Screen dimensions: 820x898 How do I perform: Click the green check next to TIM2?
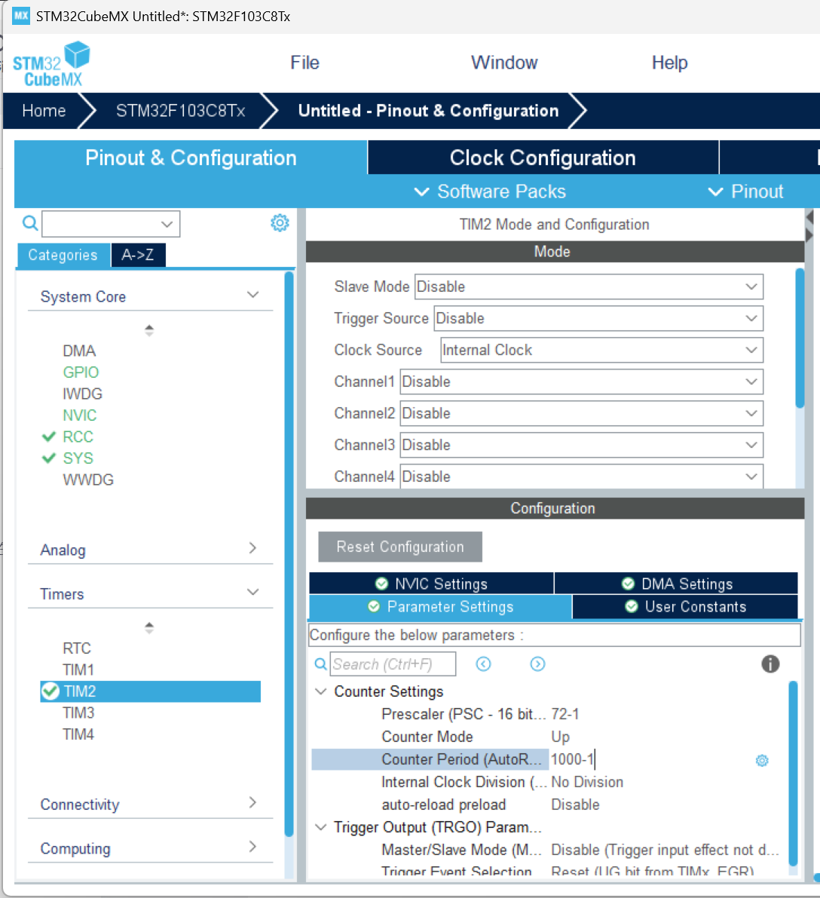[50, 691]
